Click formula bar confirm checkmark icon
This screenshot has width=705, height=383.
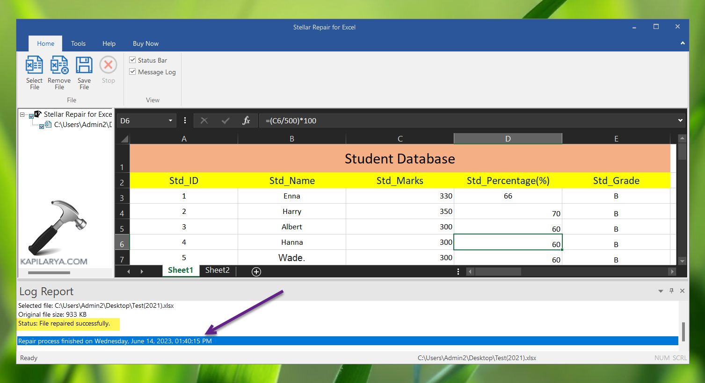pyautogui.click(x=225, y=121)
